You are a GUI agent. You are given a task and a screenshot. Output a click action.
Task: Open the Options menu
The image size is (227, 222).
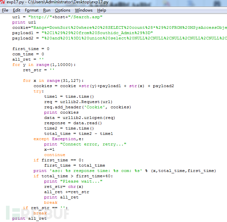click(x=62, y=10)
